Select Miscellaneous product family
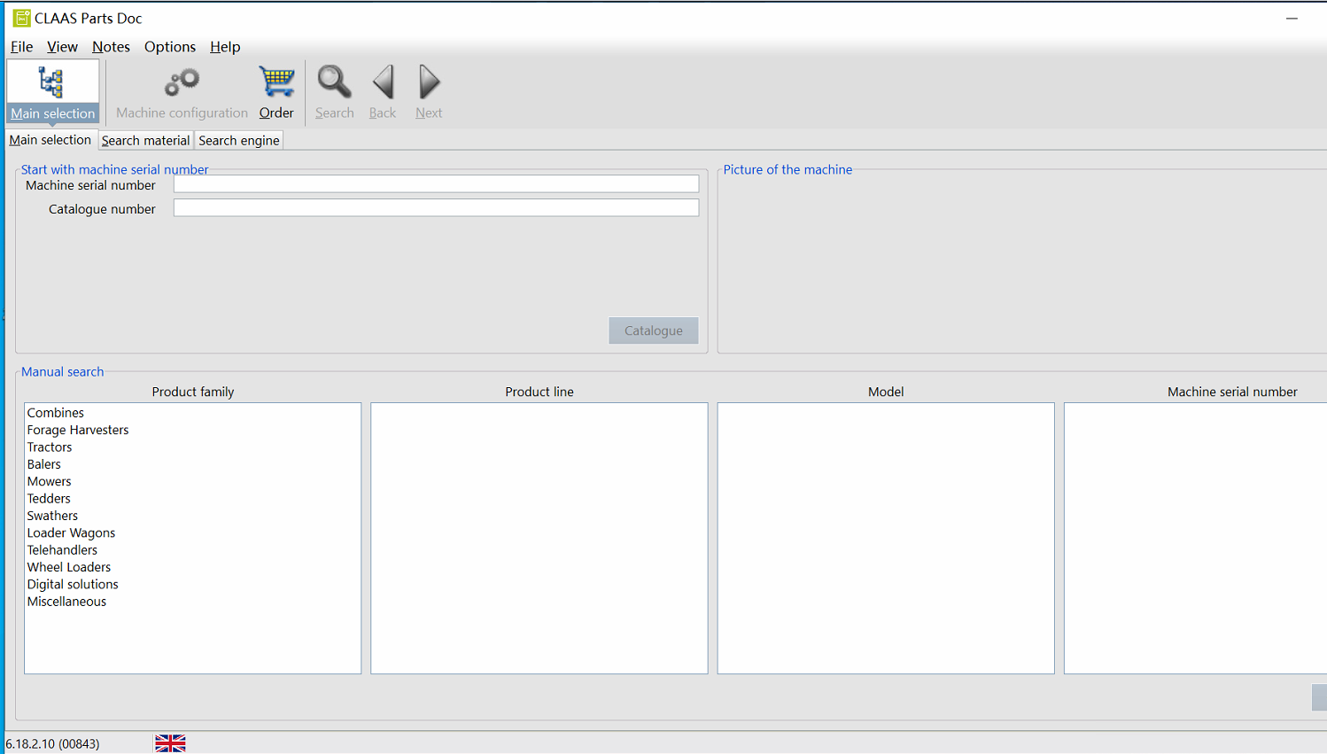 (192, 602)
